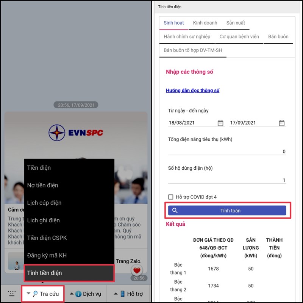
Task: Select Tính tiền điện menu entry
Action: pyautogui.click(x=69, y=273)
